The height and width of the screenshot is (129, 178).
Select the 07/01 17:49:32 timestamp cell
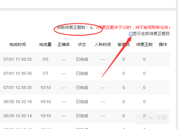point(18,59)
